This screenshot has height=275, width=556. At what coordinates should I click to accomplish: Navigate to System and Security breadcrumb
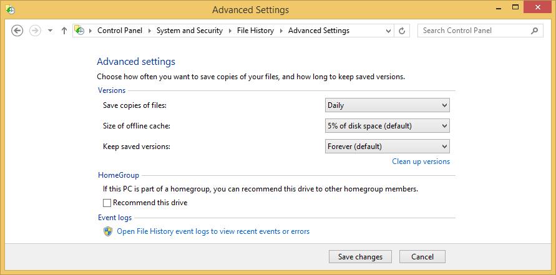(x=189, y=31)
